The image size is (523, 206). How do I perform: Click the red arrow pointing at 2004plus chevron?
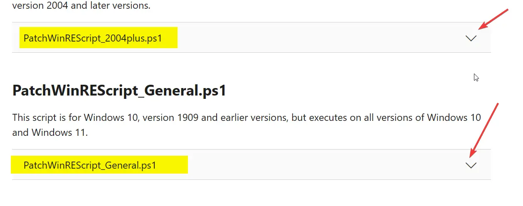coord(493,19)
